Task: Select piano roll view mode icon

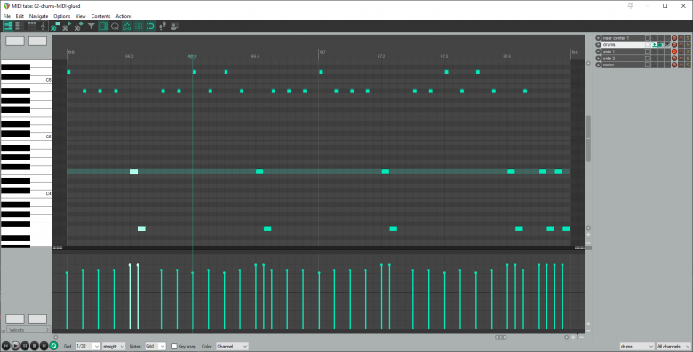Action: [x=8, y=27]
